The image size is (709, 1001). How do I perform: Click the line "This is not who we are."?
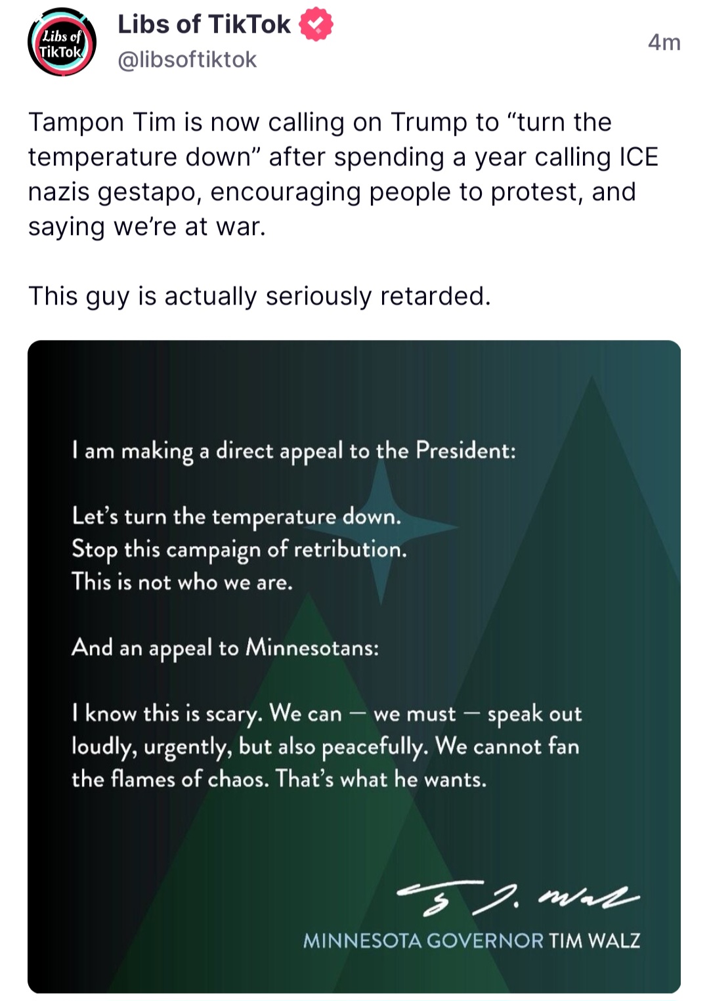[x=182, y=582]
